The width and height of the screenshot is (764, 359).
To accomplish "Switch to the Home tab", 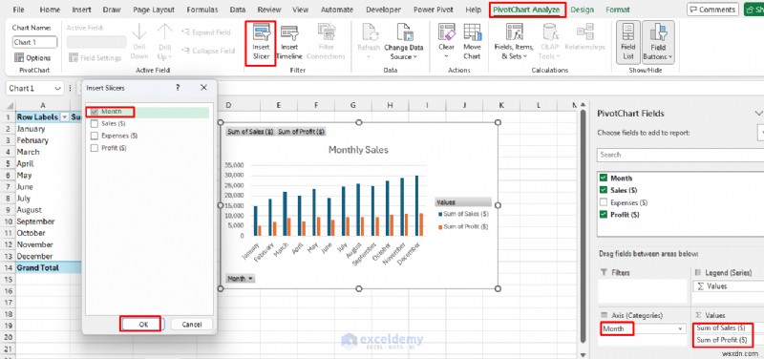I will point(50,10).
